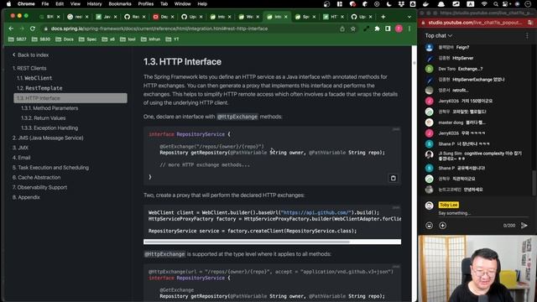Reload the Spring docs page
The width and height of the screenshot is (537, 302).
(x=33, y=29)
